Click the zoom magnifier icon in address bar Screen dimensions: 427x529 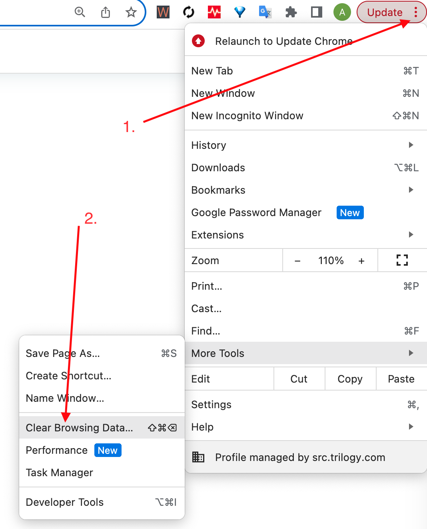click(x=80, y=12)
